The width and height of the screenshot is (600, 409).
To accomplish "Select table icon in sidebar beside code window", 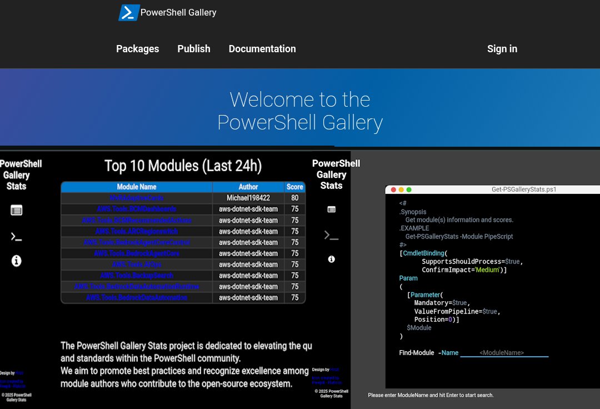I will [331, 210].
